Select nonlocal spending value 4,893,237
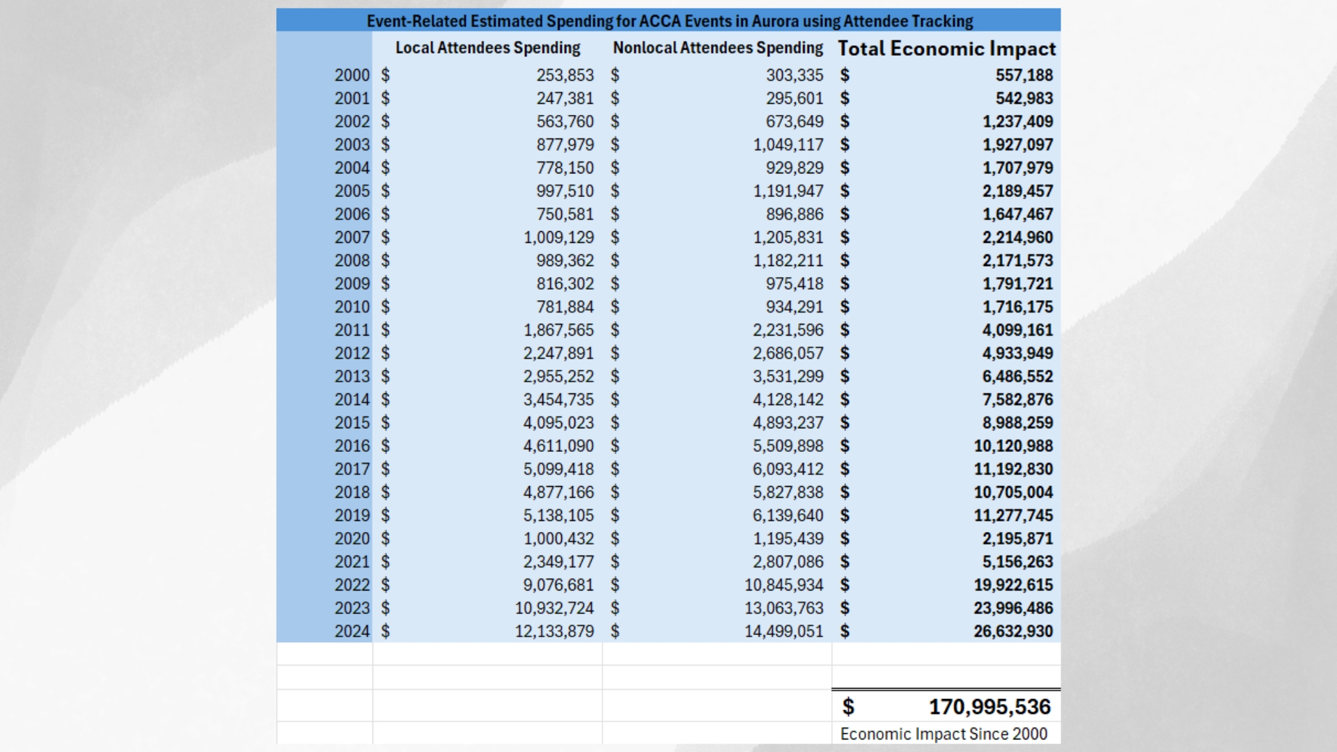Viewport: 1337px width, 752px height. 788,423
